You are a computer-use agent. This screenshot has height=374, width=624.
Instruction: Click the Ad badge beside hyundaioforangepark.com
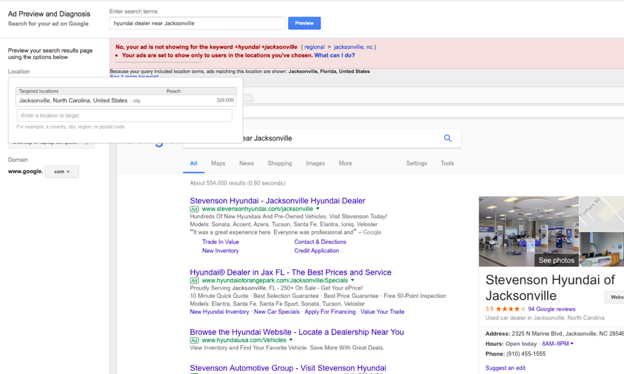coord(194,281)
